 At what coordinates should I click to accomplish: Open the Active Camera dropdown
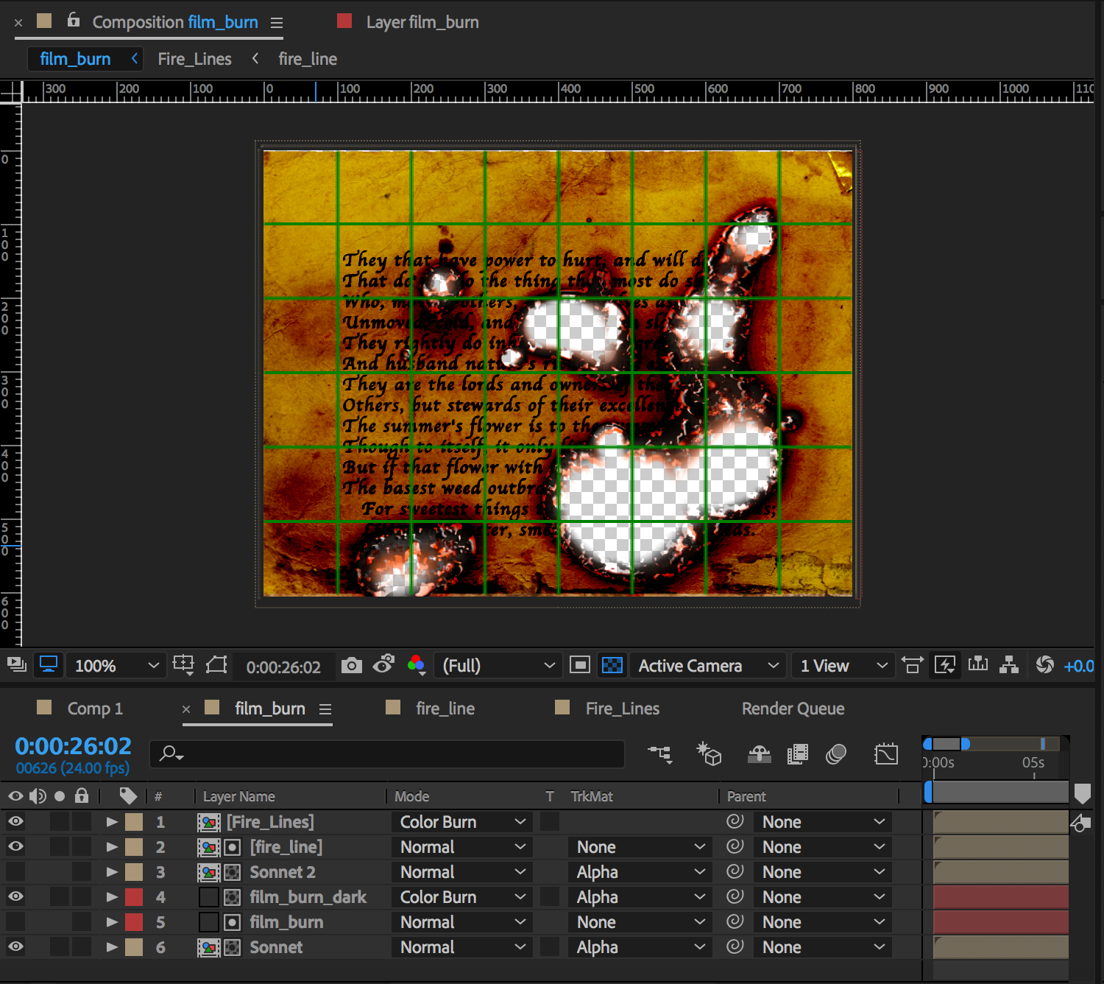click(708, 666)
